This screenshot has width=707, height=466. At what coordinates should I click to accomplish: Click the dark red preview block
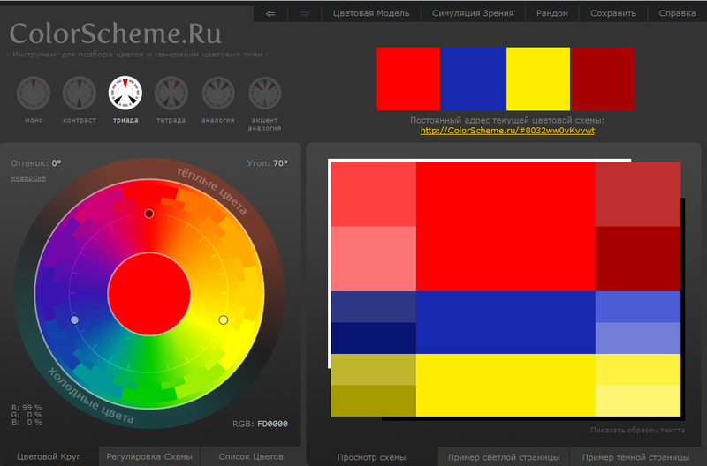click(638, 259)
